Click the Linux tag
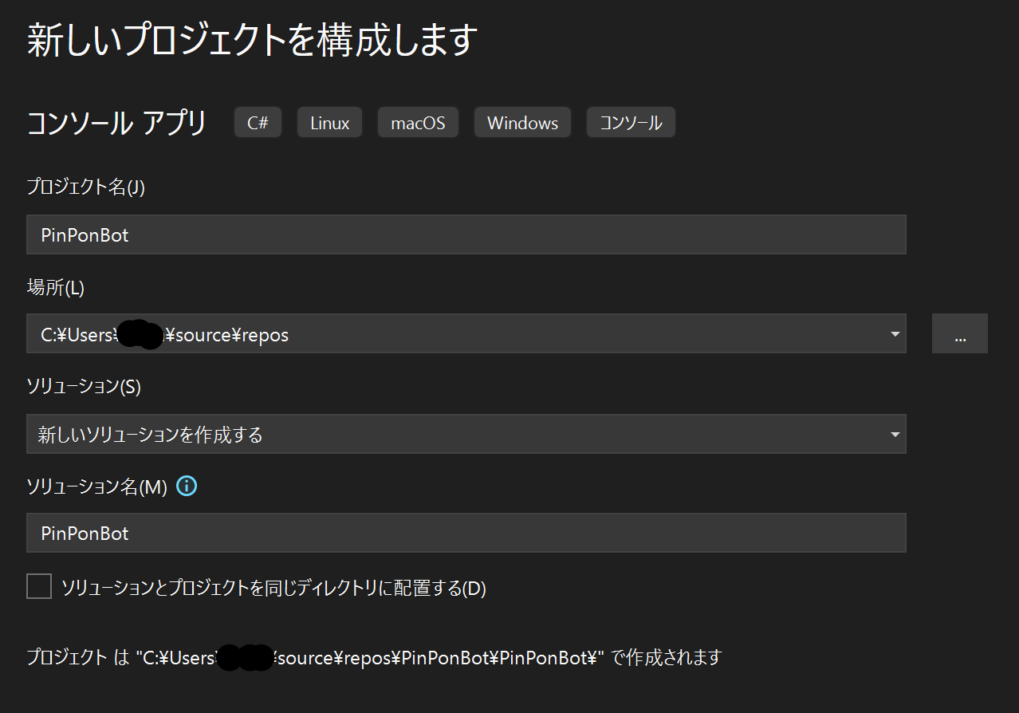The width and height of the screenshot is (1019, 713). 330,123
